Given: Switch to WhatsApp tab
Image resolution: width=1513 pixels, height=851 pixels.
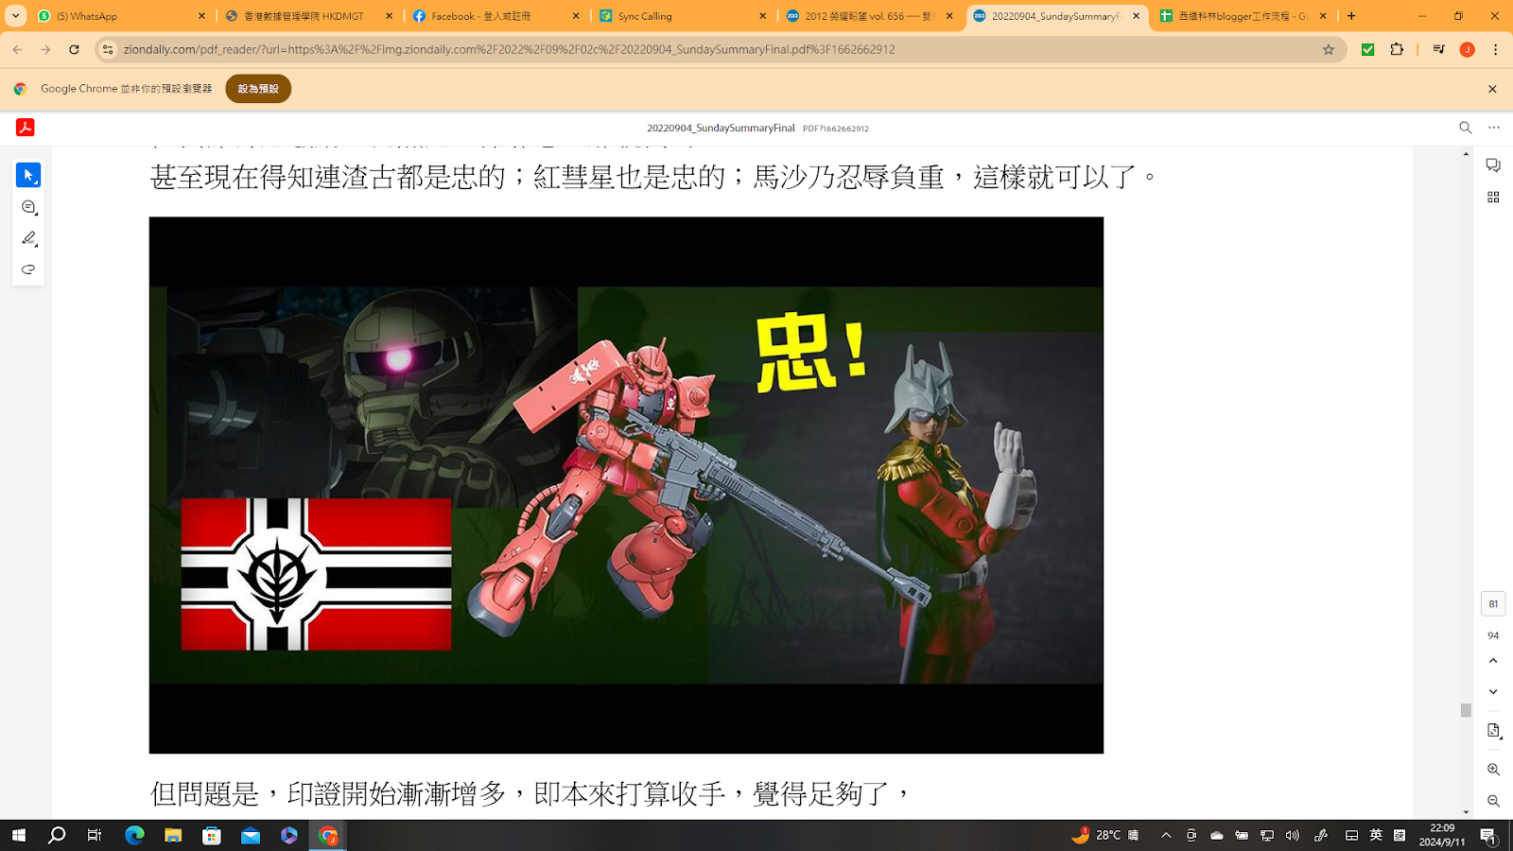Looking at the screenshot, I should tap(121, 16).
